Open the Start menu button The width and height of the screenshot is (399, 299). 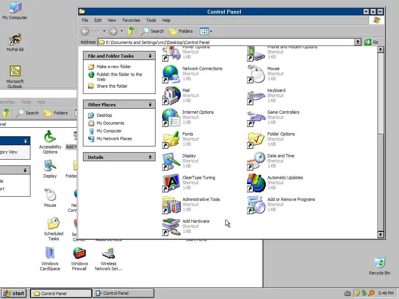14,294
